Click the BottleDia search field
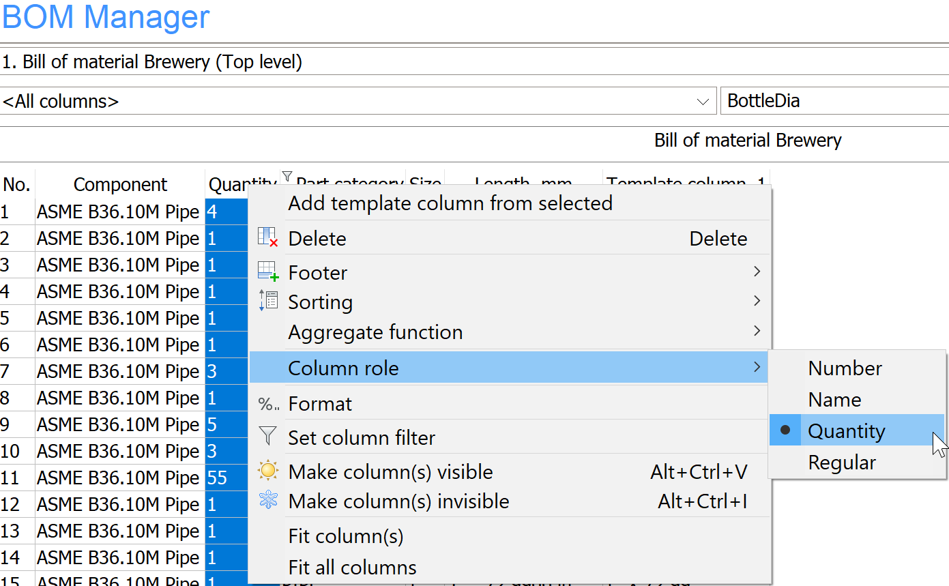Viewport: 949px width, 586px height. click(834, 102)
